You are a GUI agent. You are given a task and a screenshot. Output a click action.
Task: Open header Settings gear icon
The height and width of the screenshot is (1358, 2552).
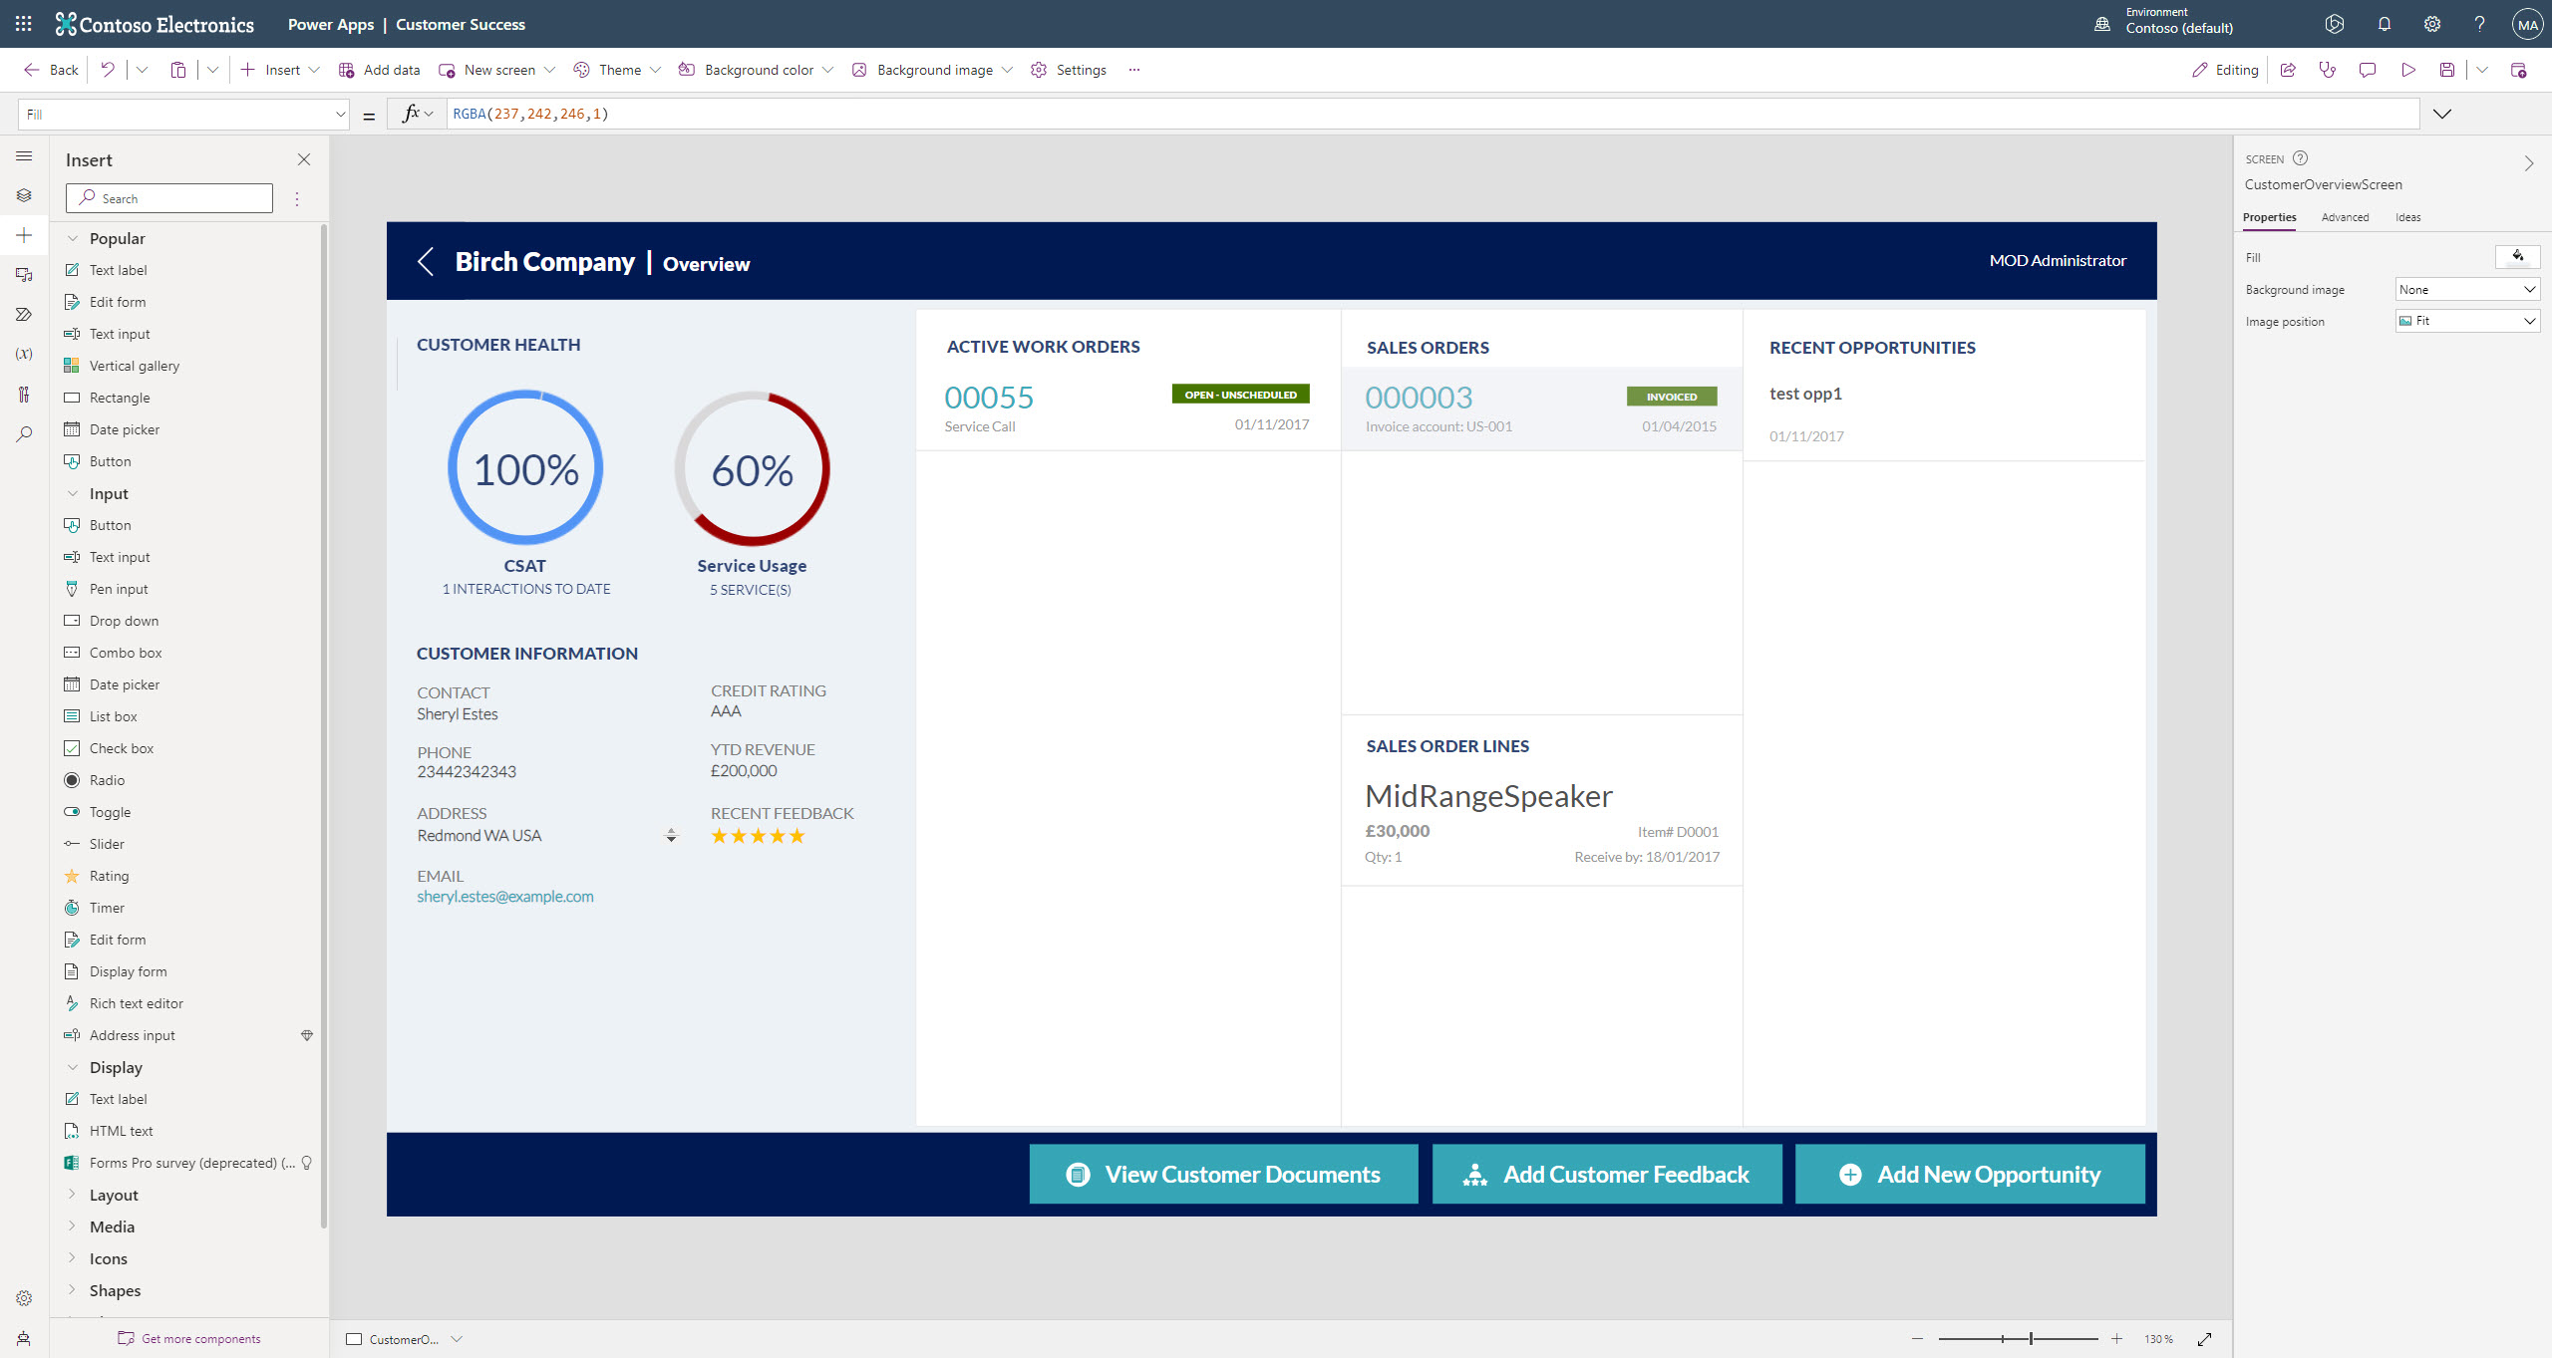2432,24
